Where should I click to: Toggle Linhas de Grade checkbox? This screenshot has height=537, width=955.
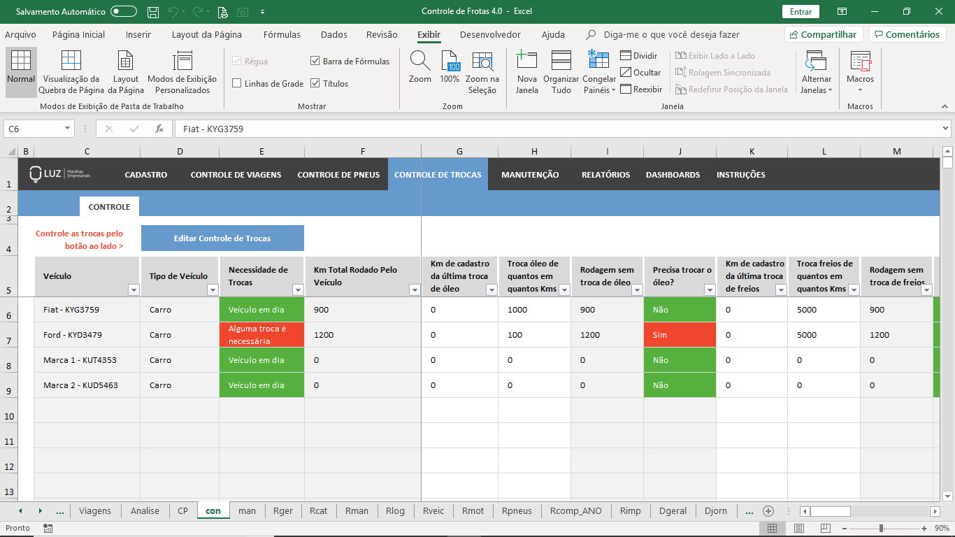[237, 83]
